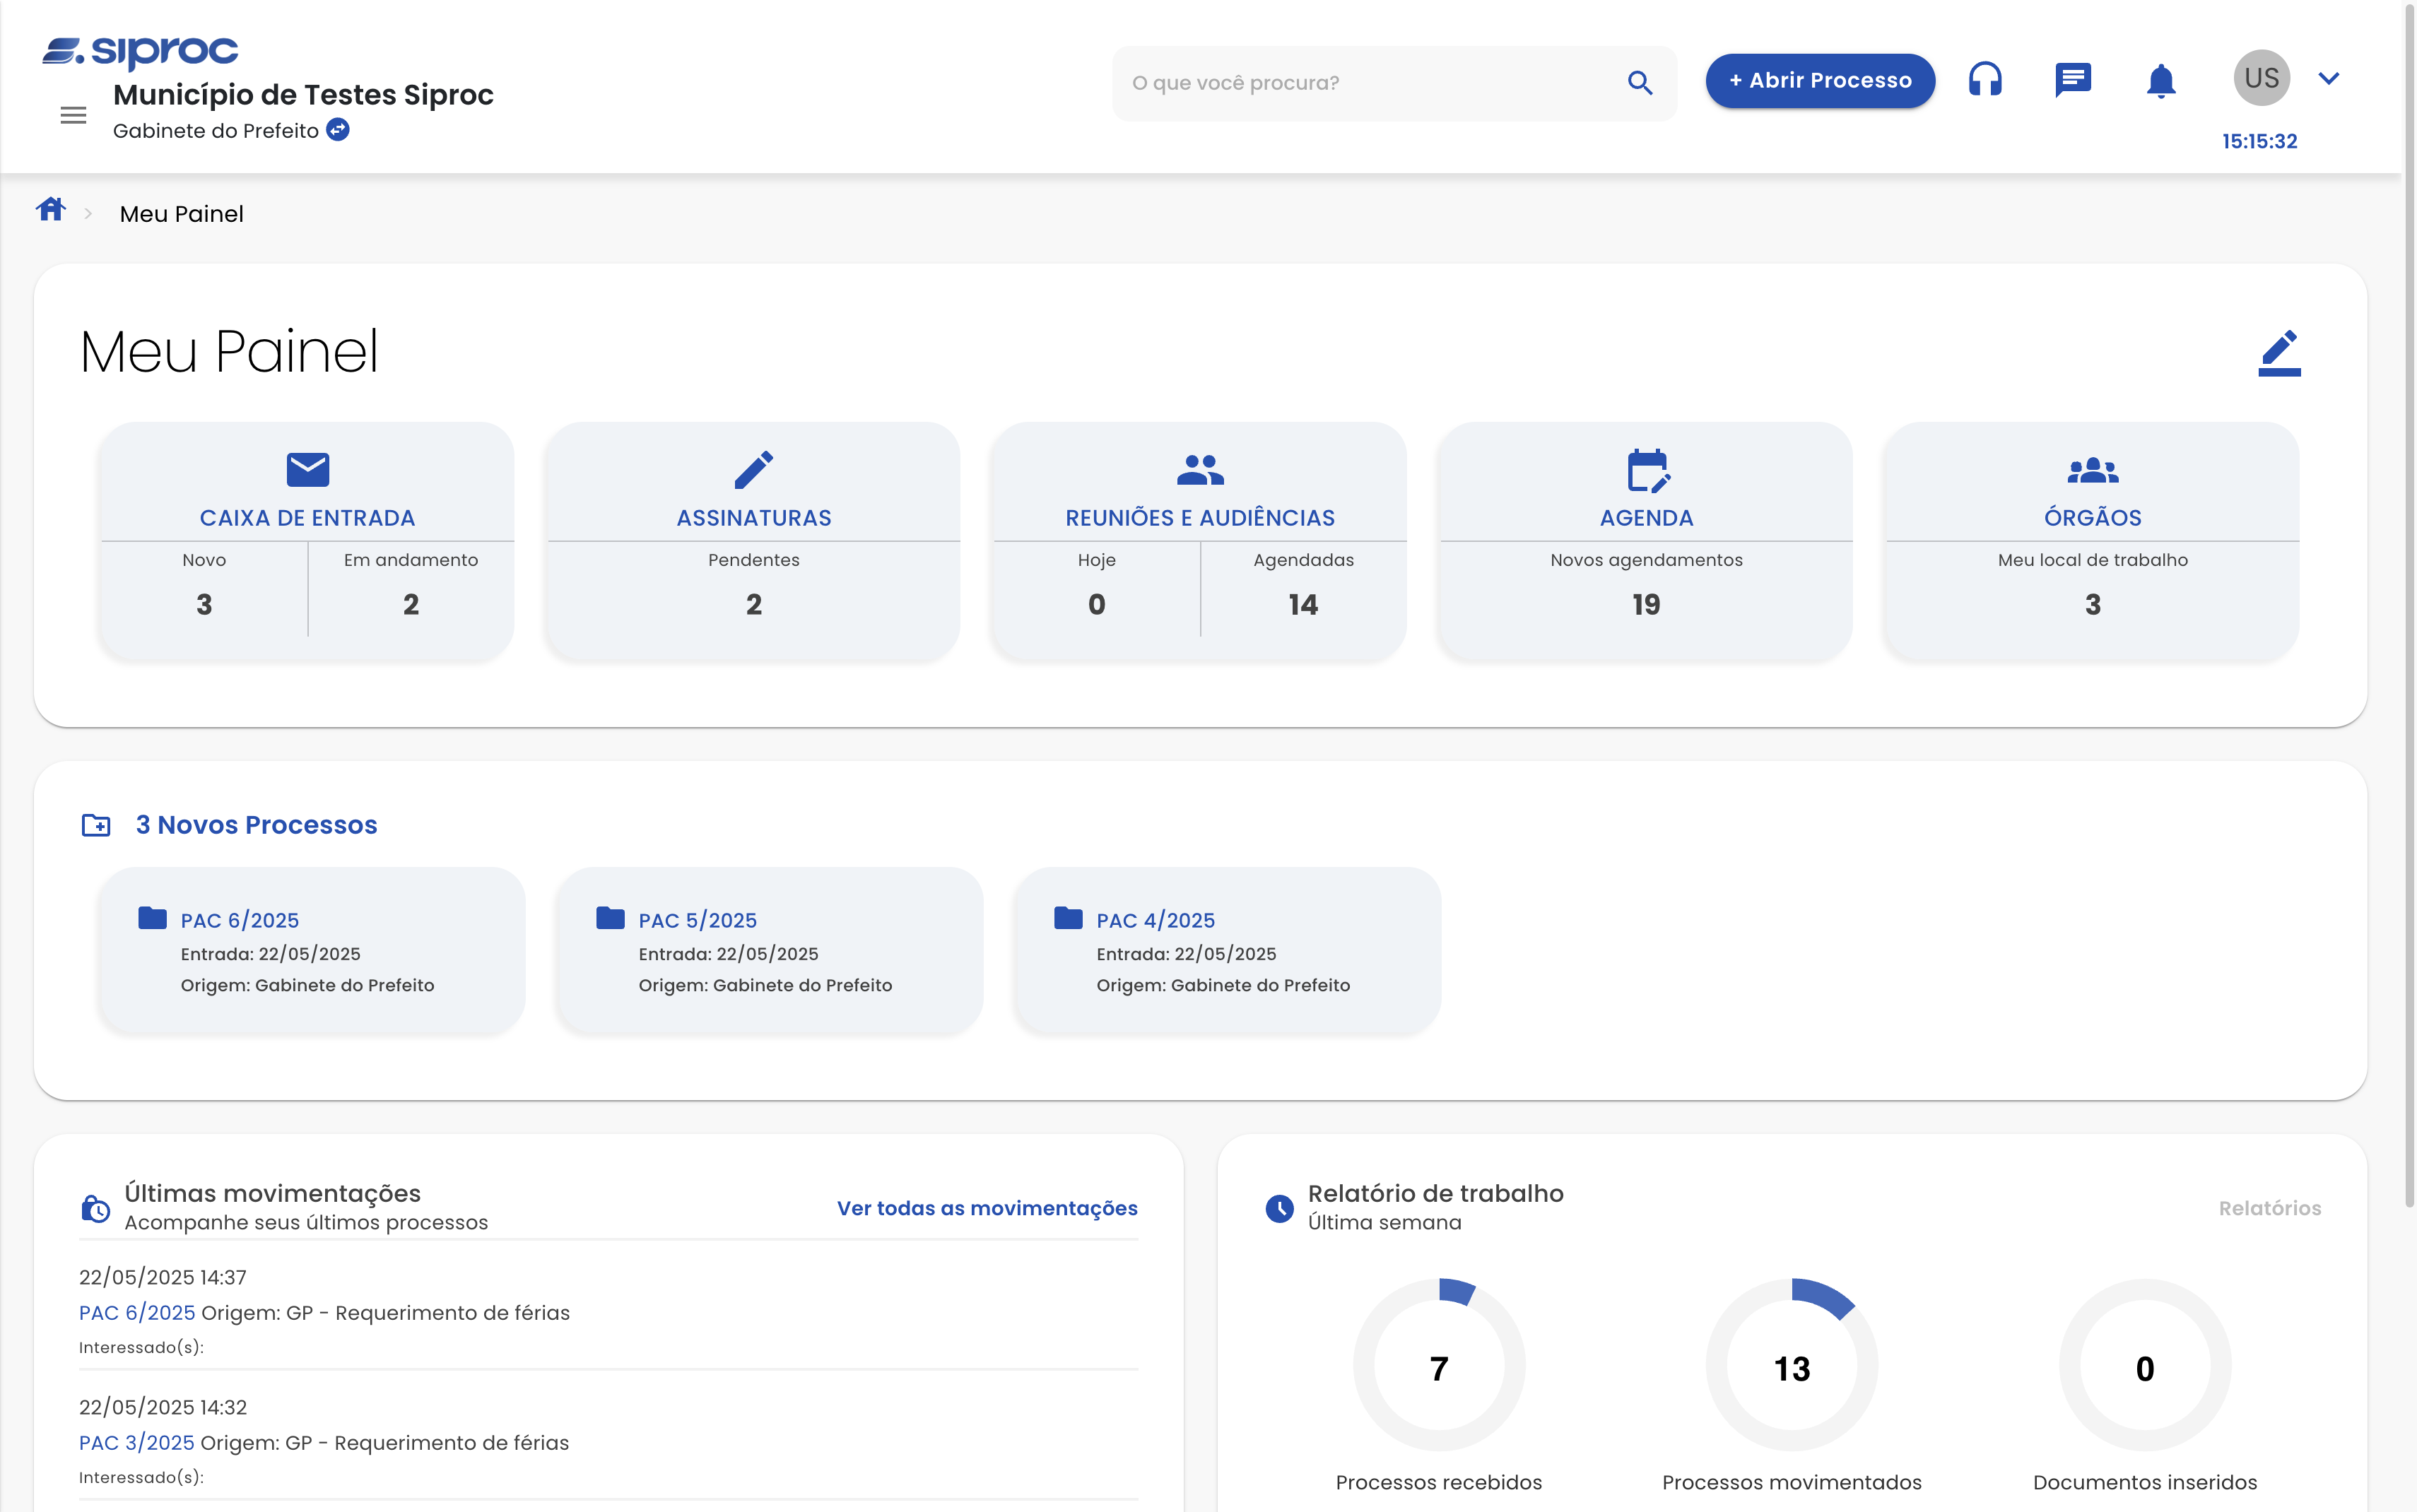
Task: Click the Processos movimentados donut chart
Action: click(x=1792, y=1365)
